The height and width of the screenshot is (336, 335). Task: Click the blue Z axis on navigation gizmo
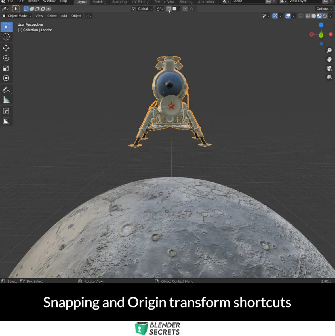click(321, 25)
